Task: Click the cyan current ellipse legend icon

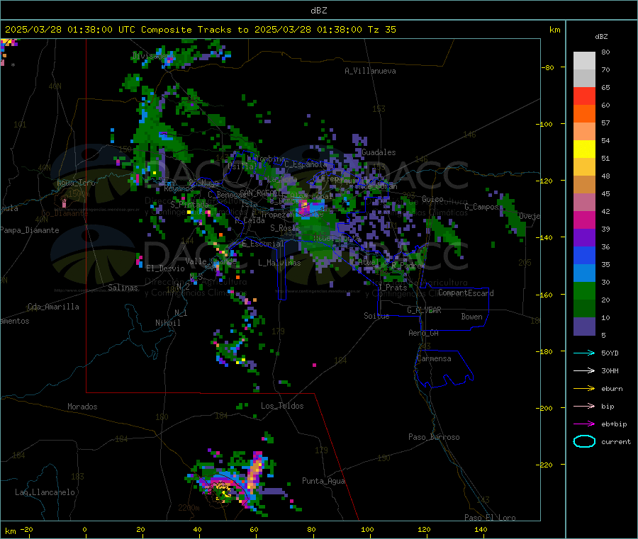Action: (x=584, y=441)
